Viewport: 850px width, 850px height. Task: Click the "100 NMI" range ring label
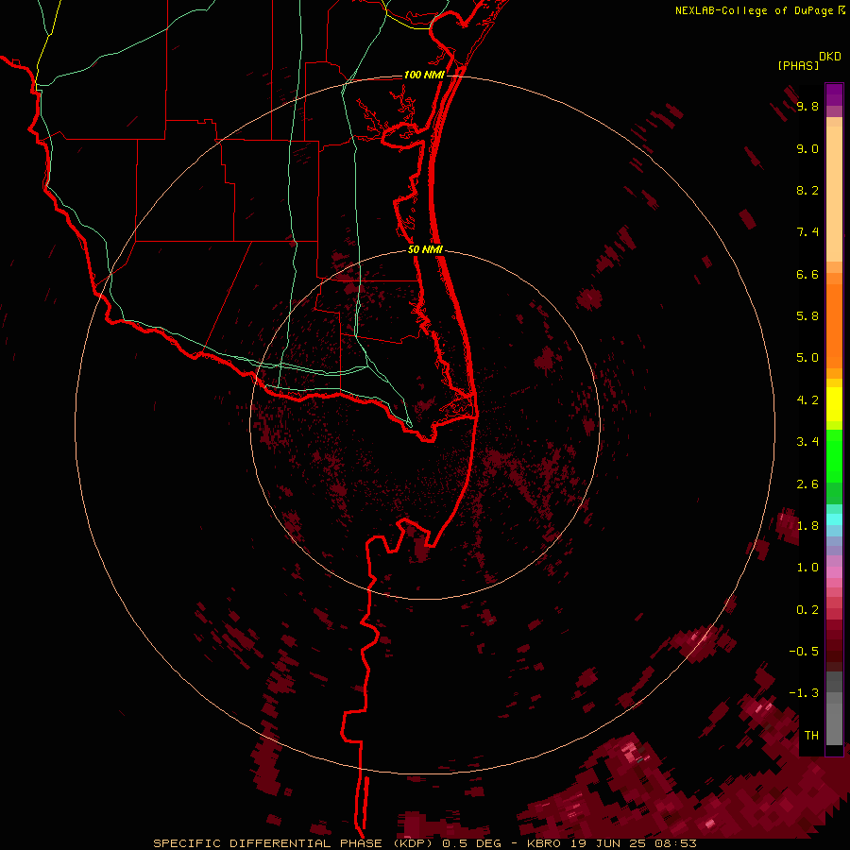coord(424,75)
